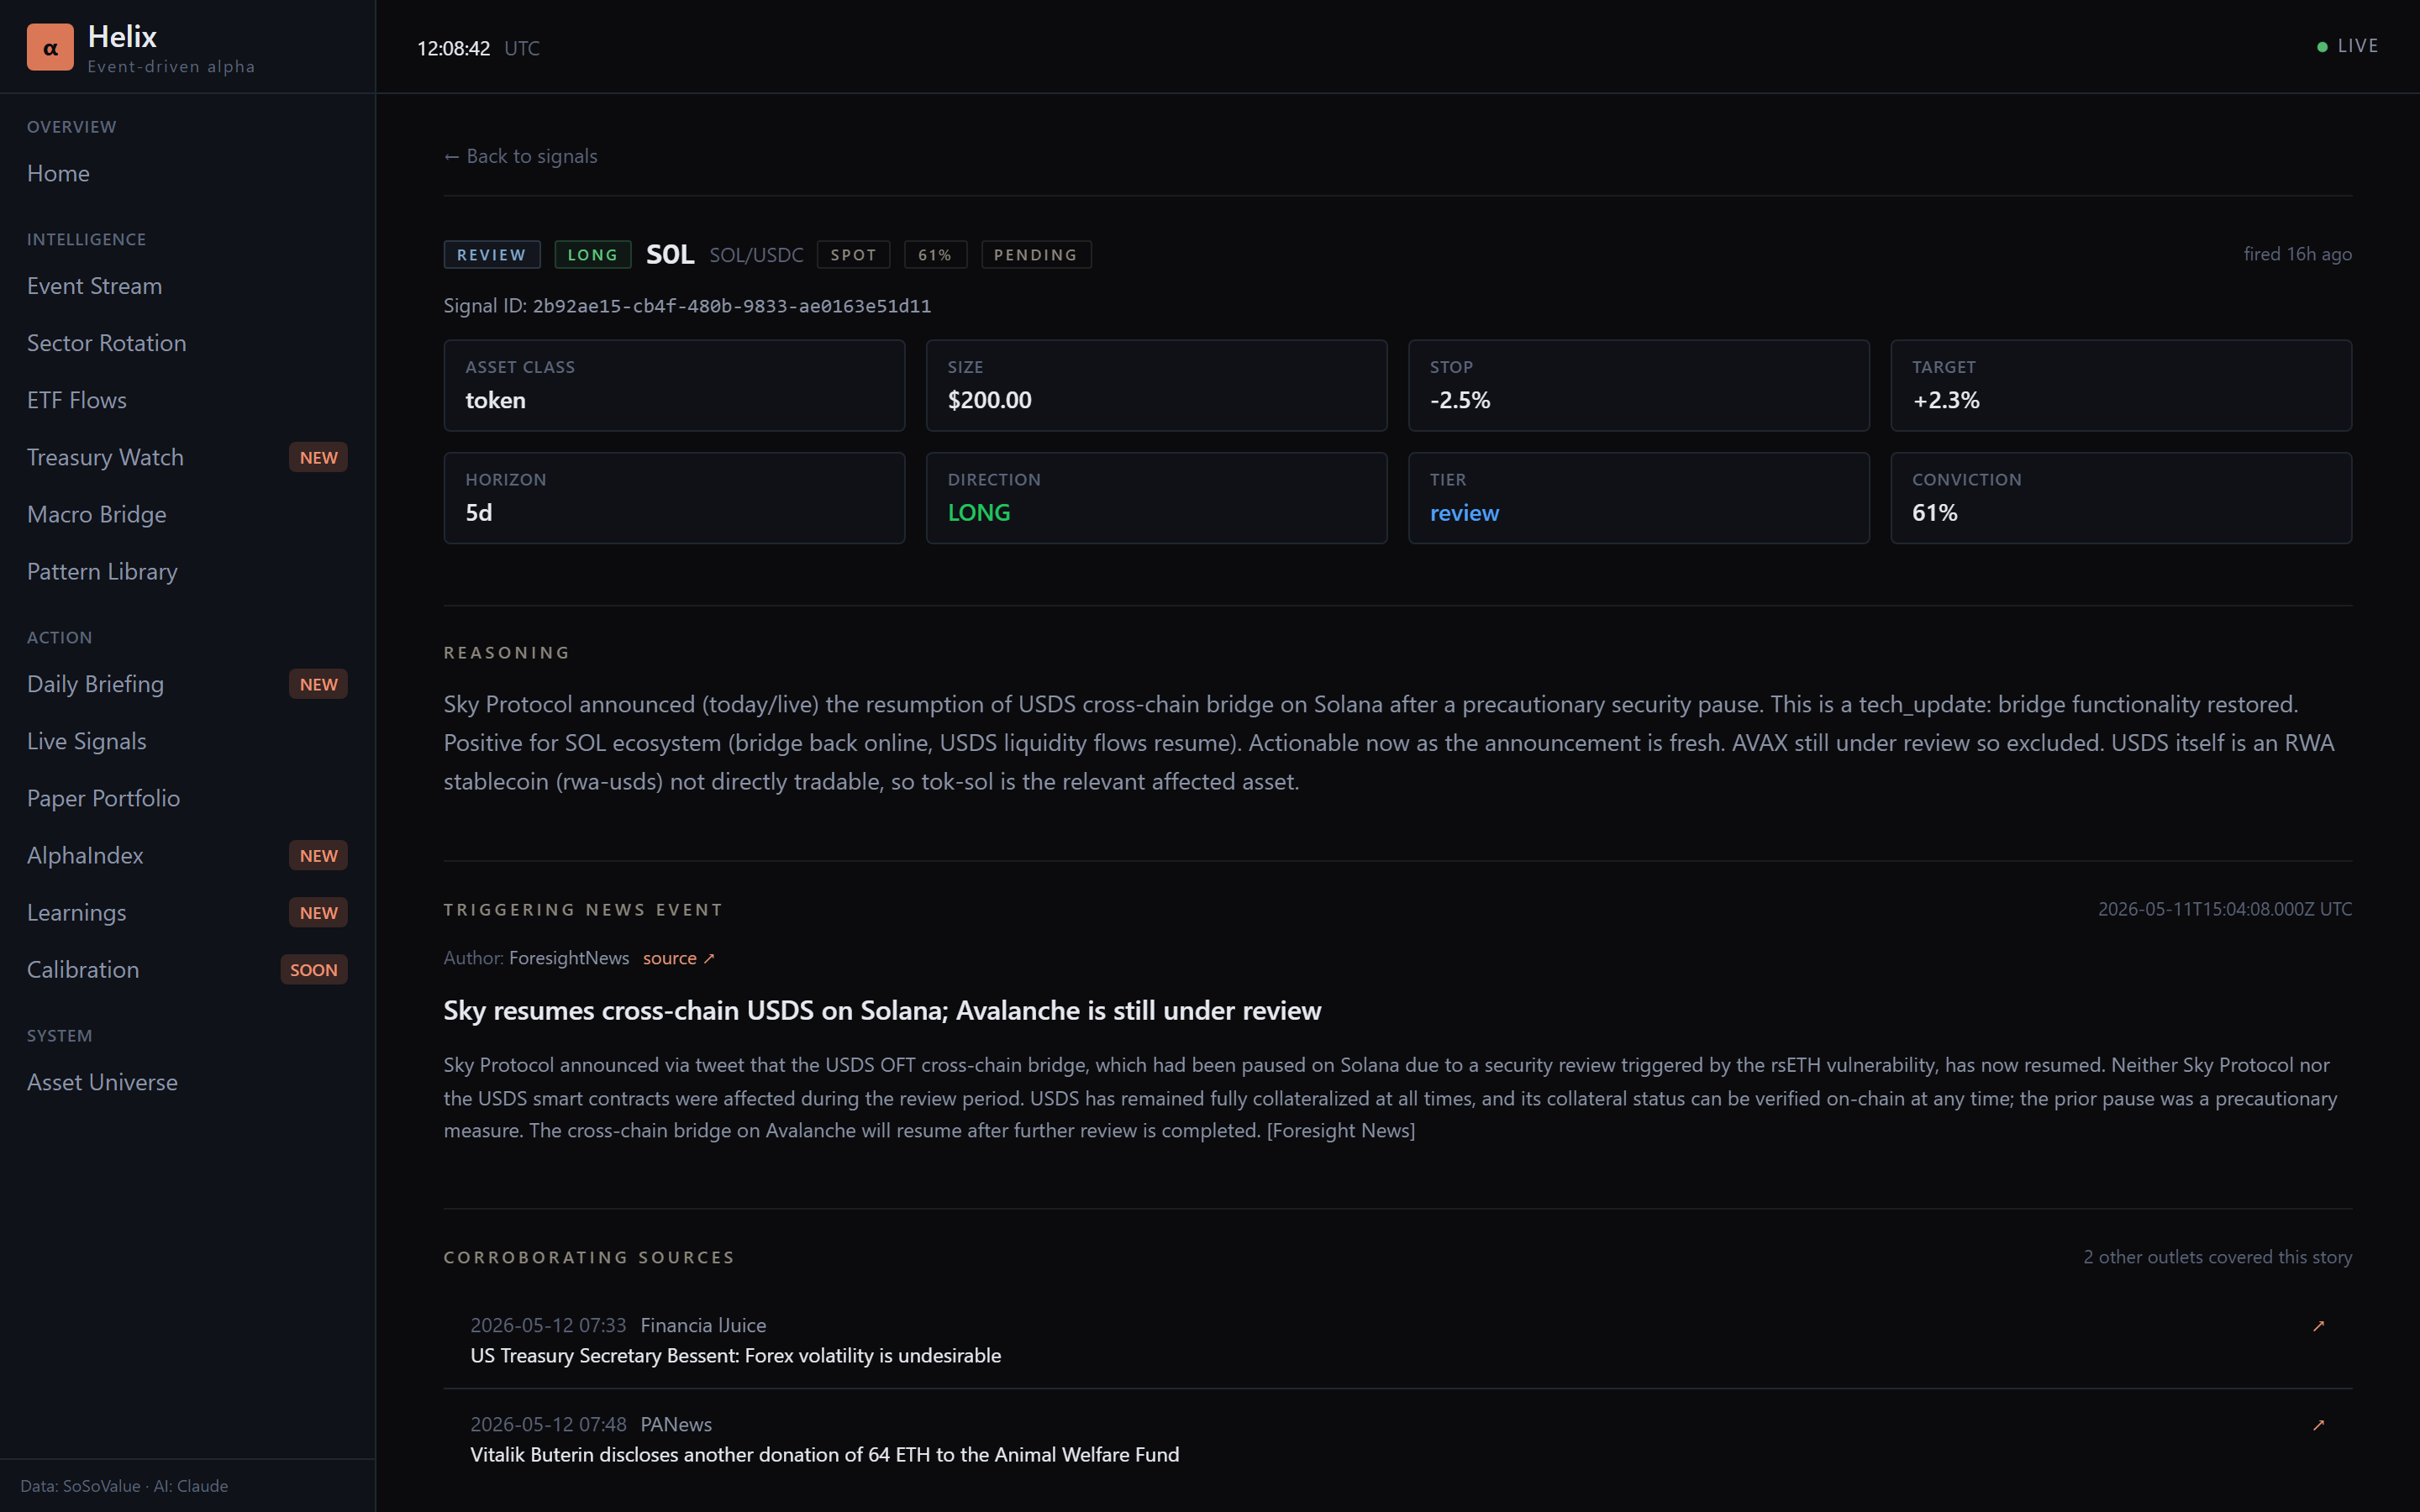The height and width of the screenshot is (1512, 2420).
Task: Click the Target +2.3% card
Action: (x=2121, y=385)
